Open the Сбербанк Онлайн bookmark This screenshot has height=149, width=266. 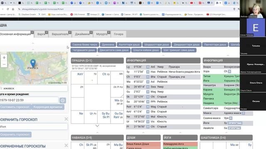click(27, 14)
